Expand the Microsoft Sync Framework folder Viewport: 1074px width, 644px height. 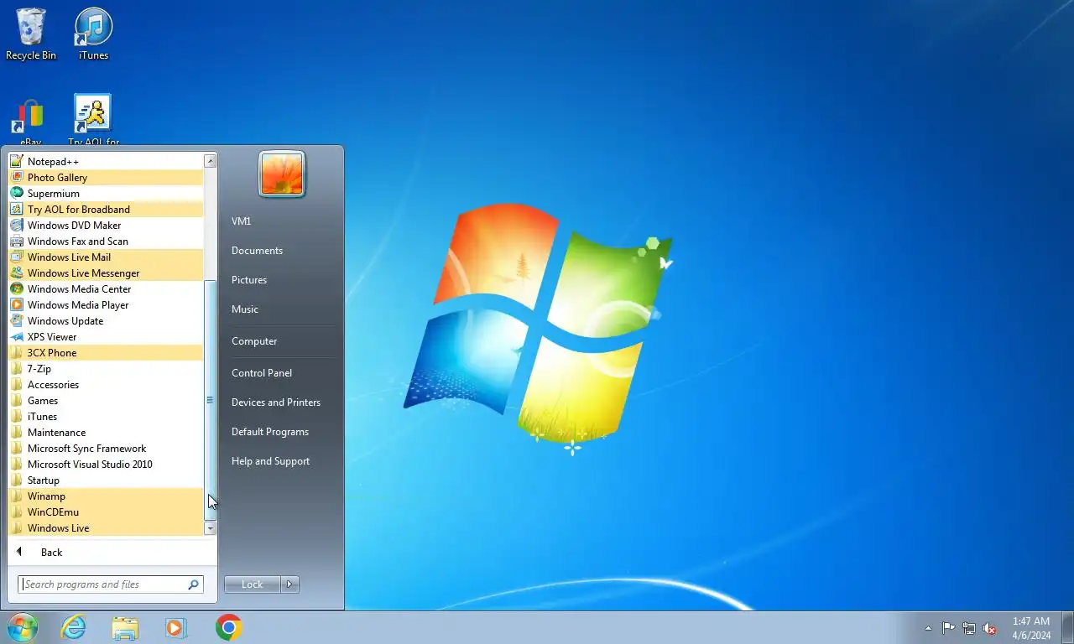(106, 448)
